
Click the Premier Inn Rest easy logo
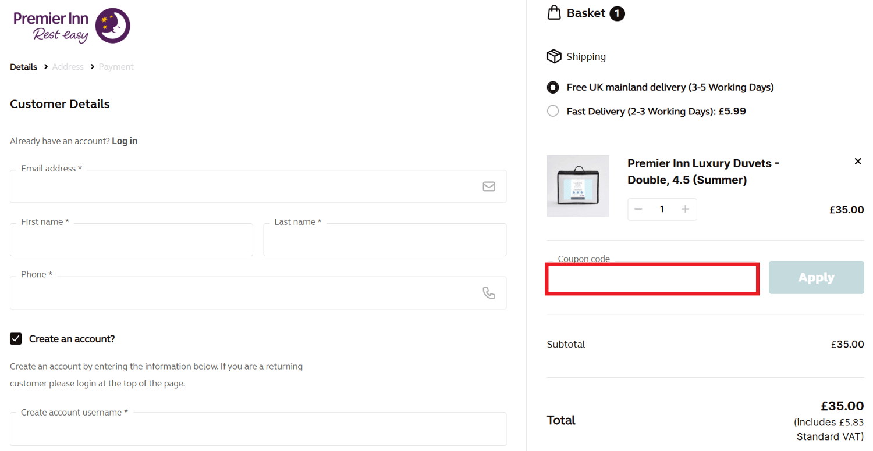tap(72, 26)
